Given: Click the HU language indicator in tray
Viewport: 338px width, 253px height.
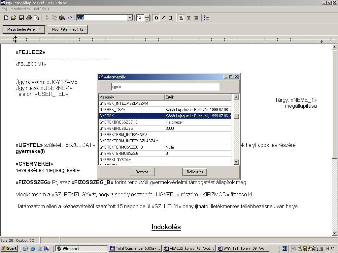Looking at the screenshot, I should tap(285, 249).
